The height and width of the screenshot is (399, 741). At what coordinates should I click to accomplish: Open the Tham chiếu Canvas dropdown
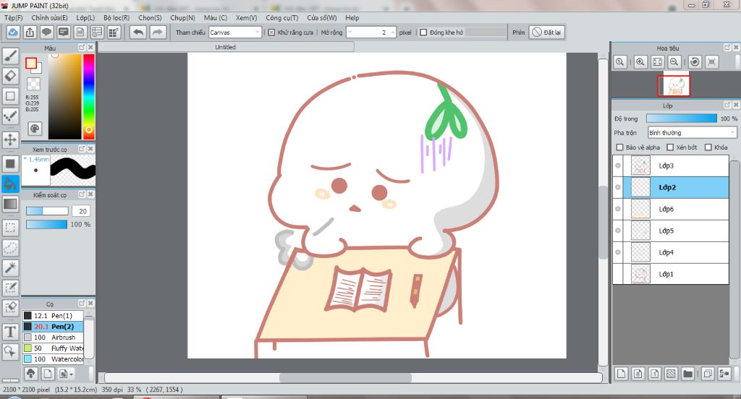pyautogui.click(x=235, y=33)
